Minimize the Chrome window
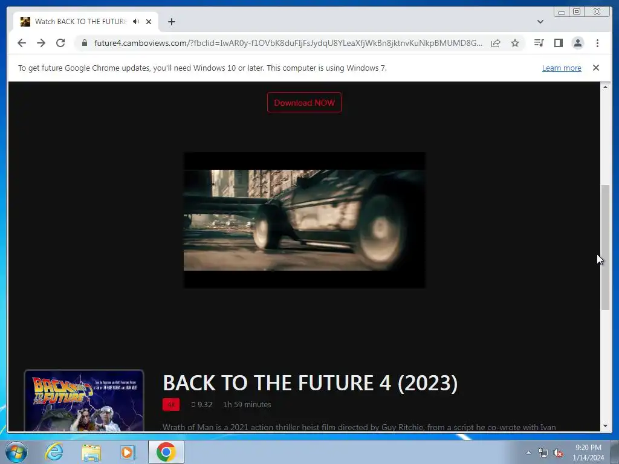This screenshot has height=464, width=619. [x=562, y=12]
